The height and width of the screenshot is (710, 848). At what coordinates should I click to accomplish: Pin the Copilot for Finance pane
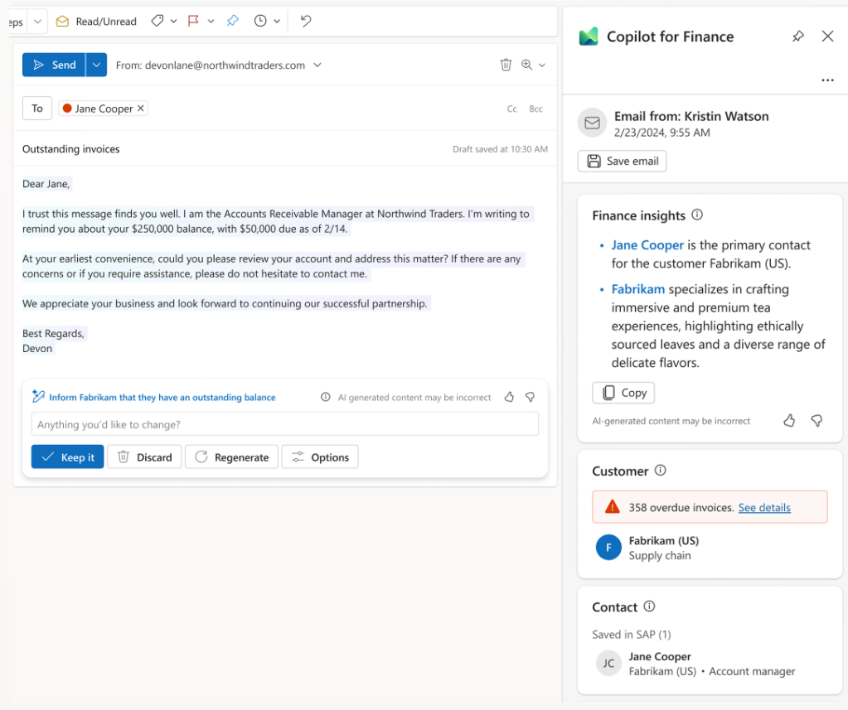tap(798, 36)
